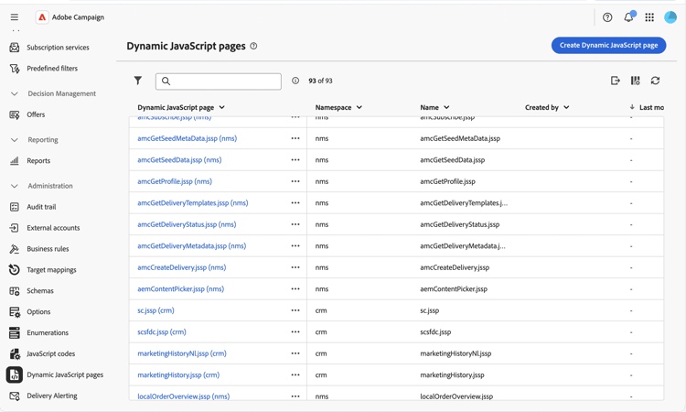The image size is (686, 412).
Task: Open more actions for amcGetDeliveryMetadata.jssp row
Action: (295, 246)
